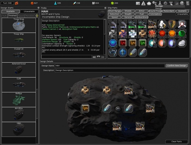The width and height of the screenshot is (191, 145).
Task: Pick the red troop pod part icon
Action: (x=152, y=33)
